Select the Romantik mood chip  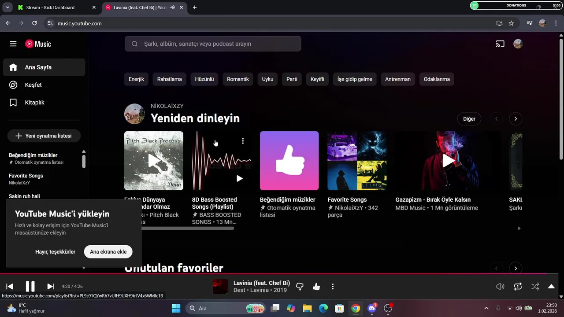click(x=238, y=79)
